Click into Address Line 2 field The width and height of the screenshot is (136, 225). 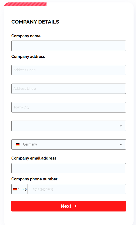69,89
